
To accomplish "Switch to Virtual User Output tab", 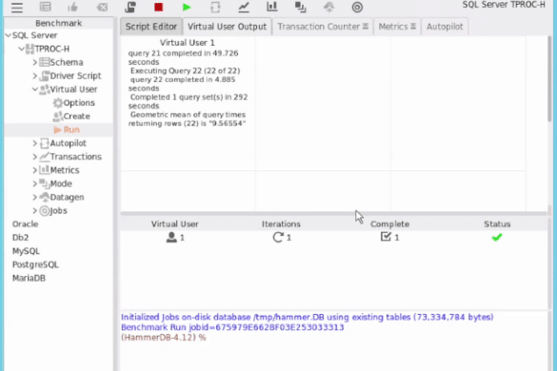I will (227, 27).
